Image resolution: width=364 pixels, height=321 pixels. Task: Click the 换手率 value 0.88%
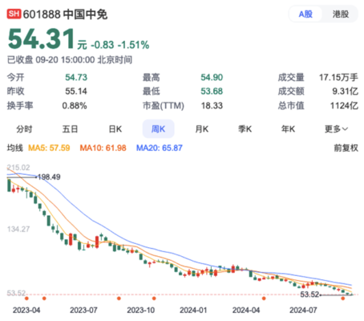coord(75,106)
